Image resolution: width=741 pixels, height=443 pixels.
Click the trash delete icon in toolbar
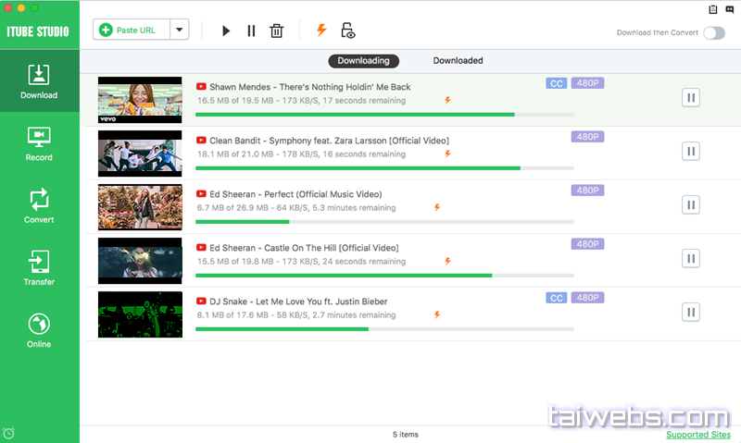point(276,31)
